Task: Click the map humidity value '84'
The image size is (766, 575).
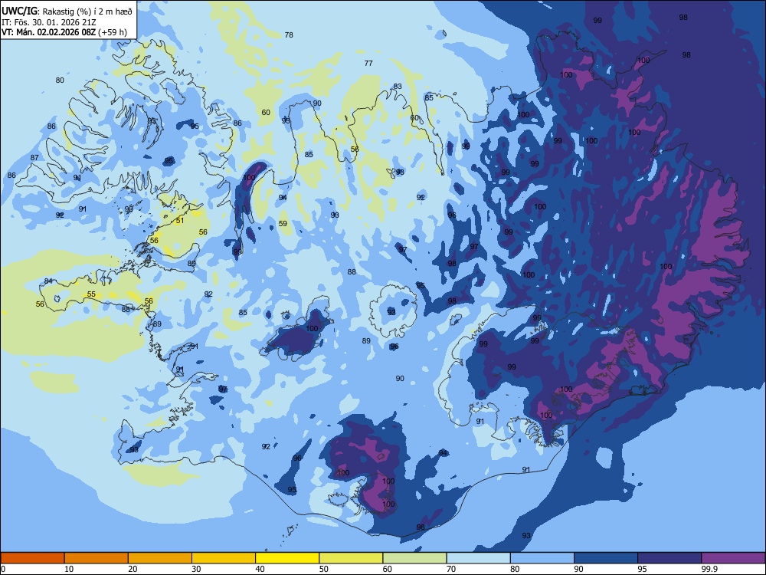Action: point(48,281)
